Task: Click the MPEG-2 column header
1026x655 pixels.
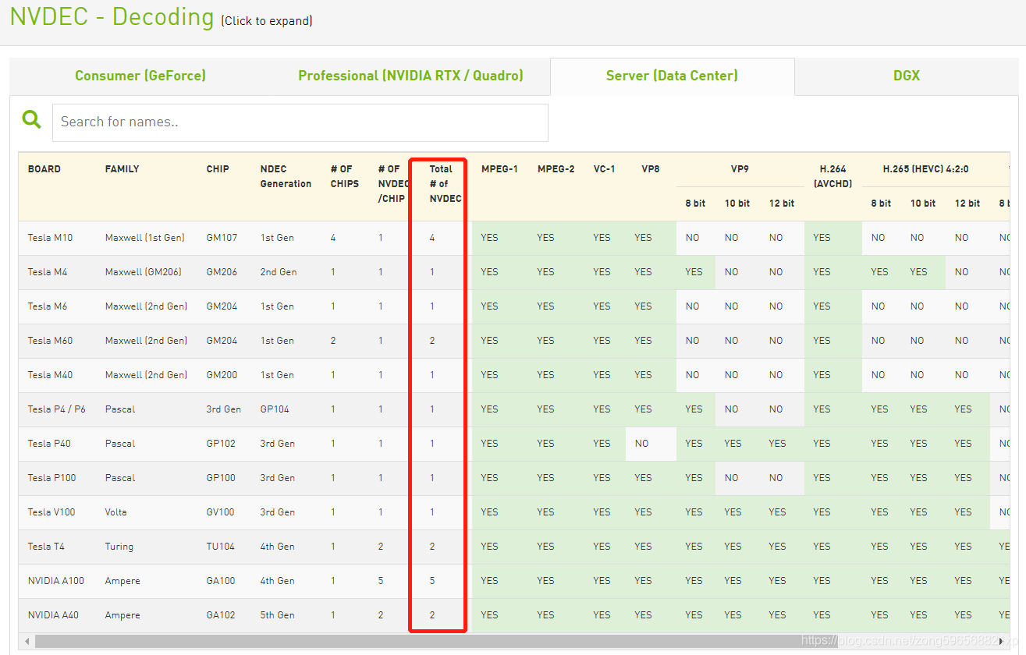Action: tap(556, 169)
